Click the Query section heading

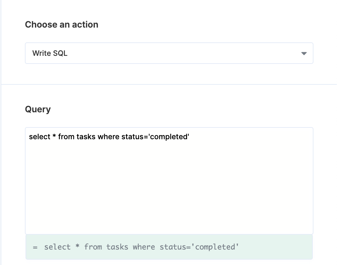(38, 109)
